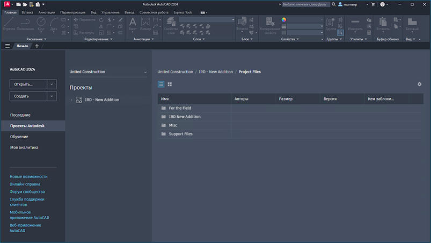Add a new drawing tab with plus
The height and width of the screenshot is (243, 431).
pyautogui.click(x=37, y=46)
